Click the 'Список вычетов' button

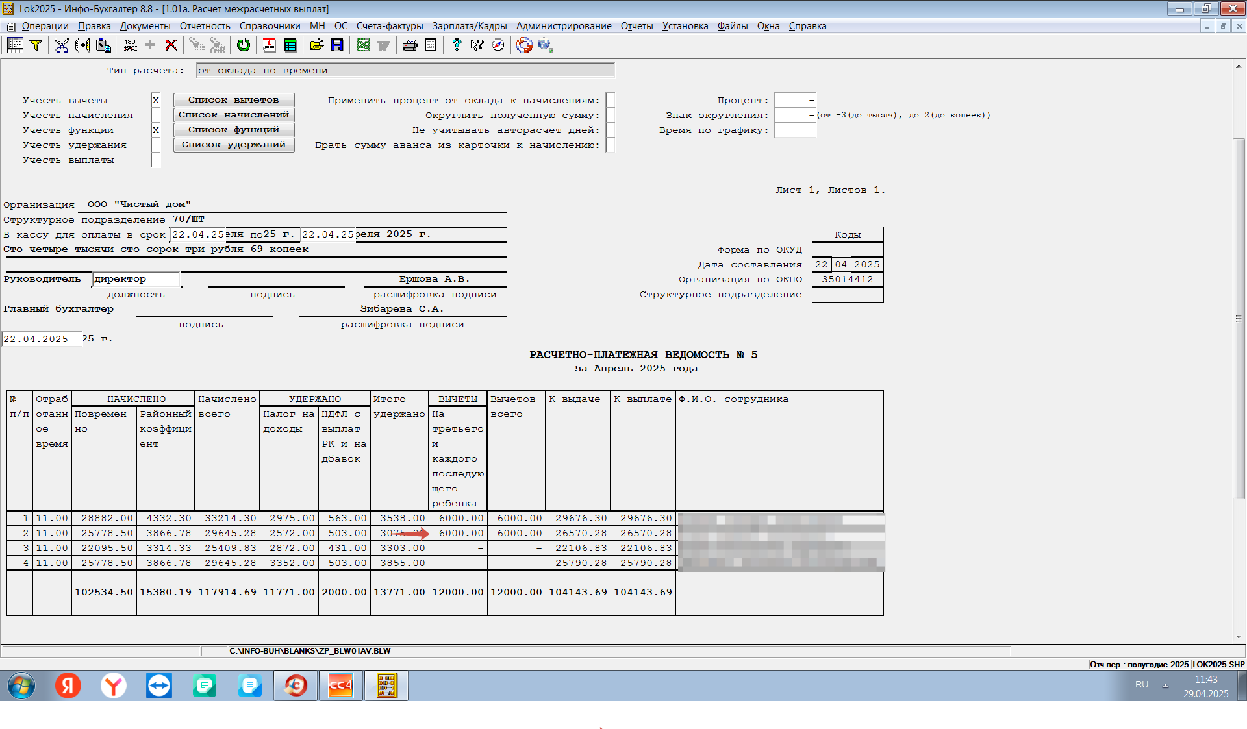point(234,100)
